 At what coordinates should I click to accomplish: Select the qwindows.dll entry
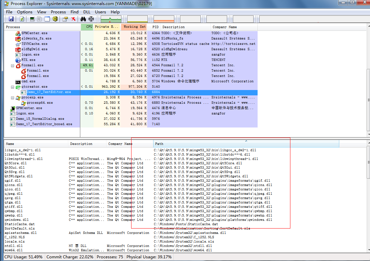pyautogui.click(x=16, y=220)
